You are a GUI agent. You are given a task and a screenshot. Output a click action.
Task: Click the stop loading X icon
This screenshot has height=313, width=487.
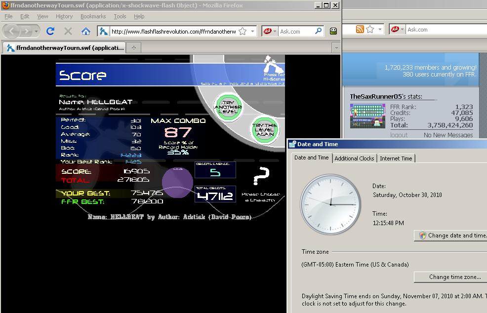(x=68, y=31)
